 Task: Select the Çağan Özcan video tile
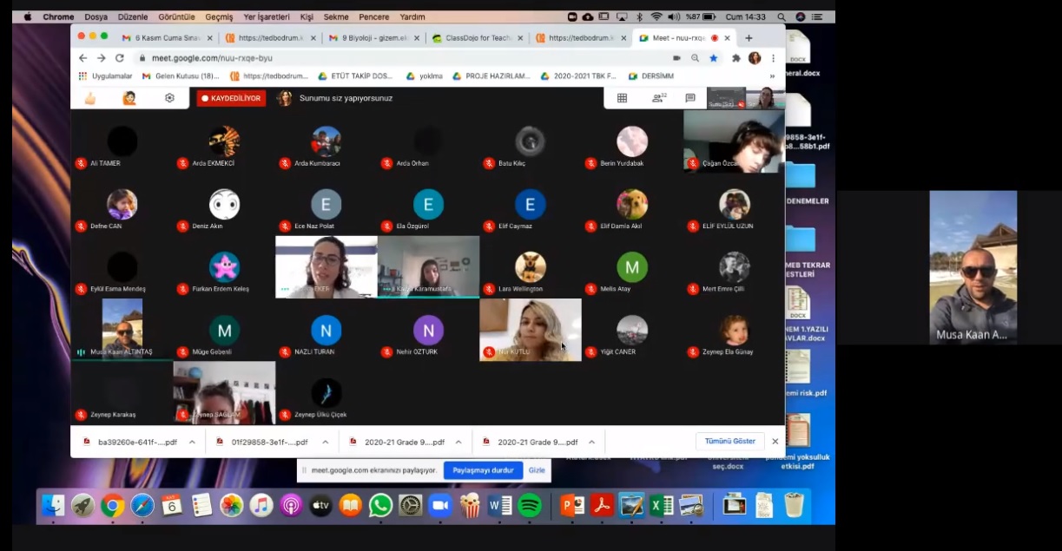734,141
